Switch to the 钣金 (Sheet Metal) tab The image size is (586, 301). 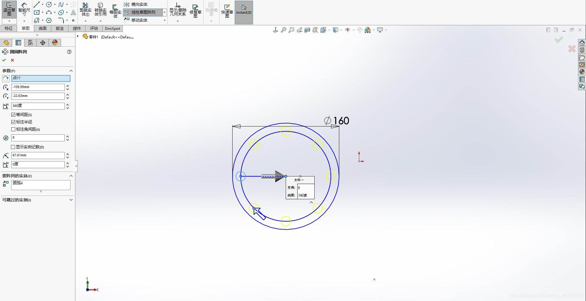tap(60, 28)
